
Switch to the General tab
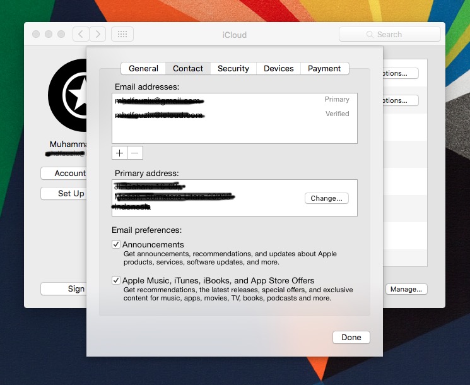click(143, 69)
